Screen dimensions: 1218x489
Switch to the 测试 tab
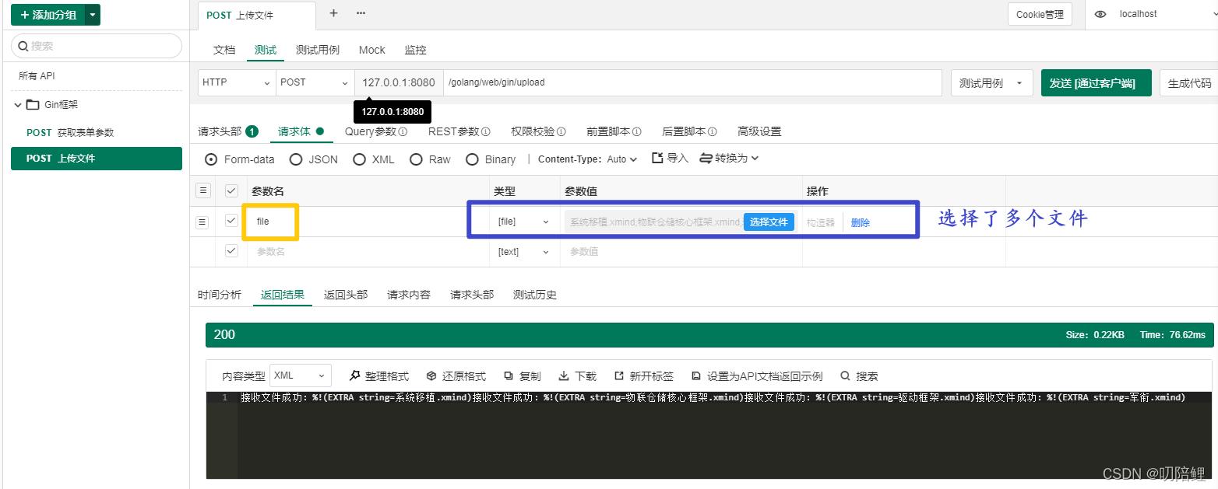coord(266,50)
